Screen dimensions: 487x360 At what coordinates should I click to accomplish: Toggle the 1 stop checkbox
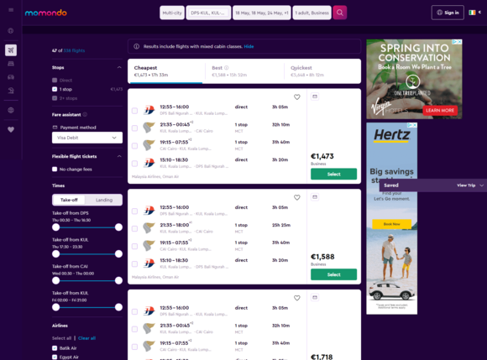pos(55,89)
